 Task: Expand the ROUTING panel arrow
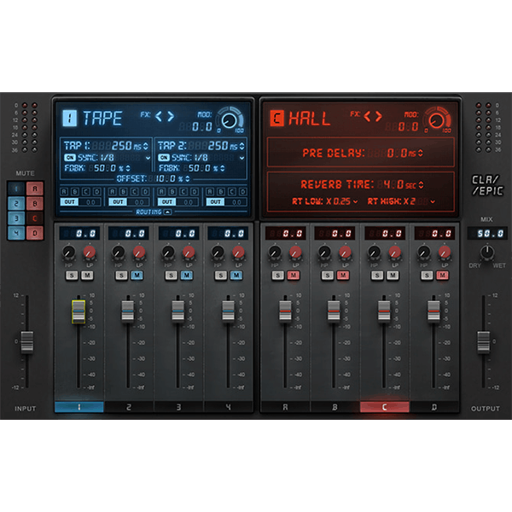(x=167, y=210)
